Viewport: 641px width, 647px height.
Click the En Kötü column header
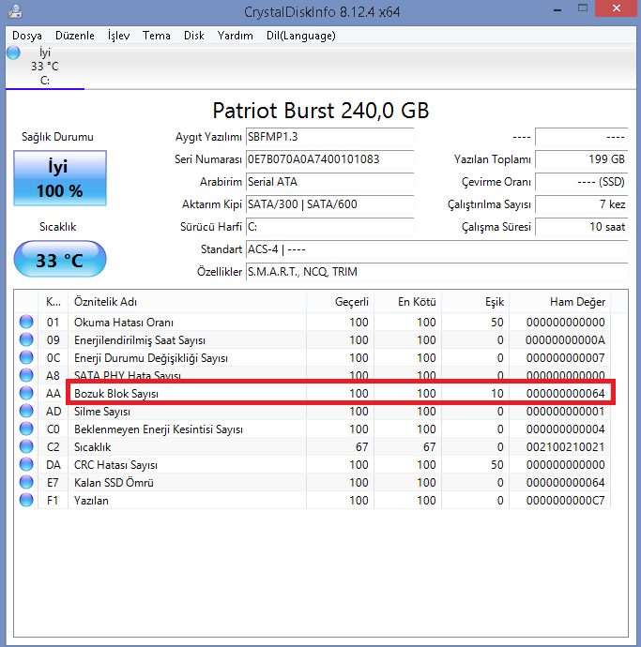pyautogui.click(x=407, y=302)
